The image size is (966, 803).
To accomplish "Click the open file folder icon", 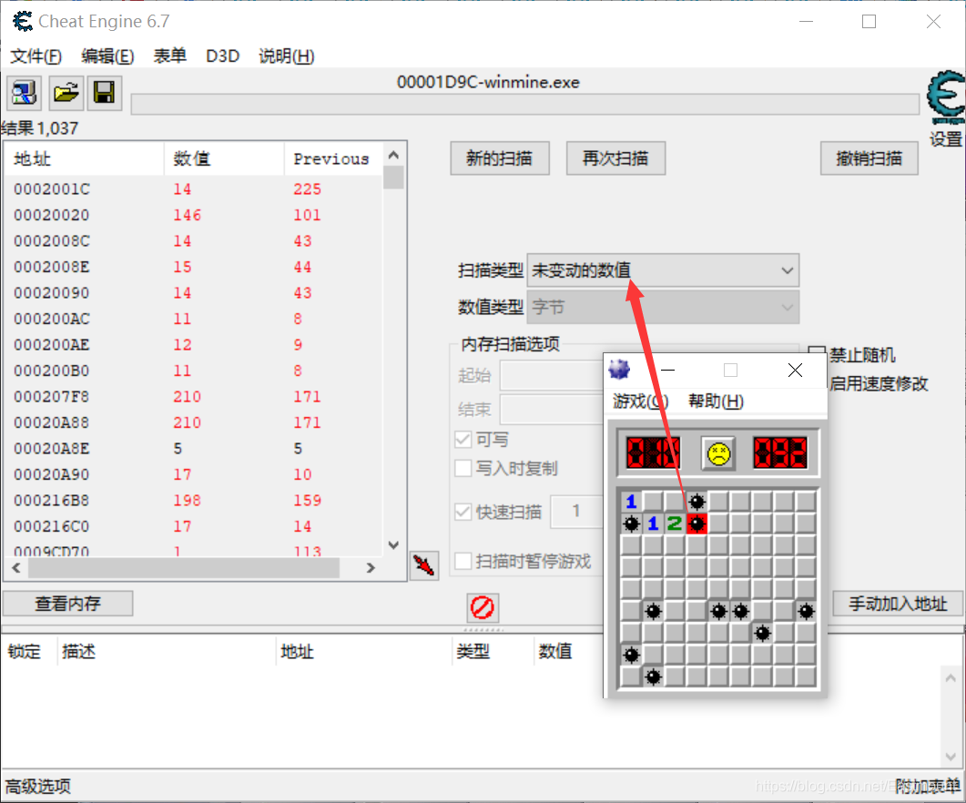I will [66, 93].
